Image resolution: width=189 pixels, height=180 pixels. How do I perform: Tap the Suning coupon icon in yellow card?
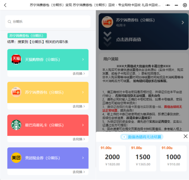click(16, 92)
